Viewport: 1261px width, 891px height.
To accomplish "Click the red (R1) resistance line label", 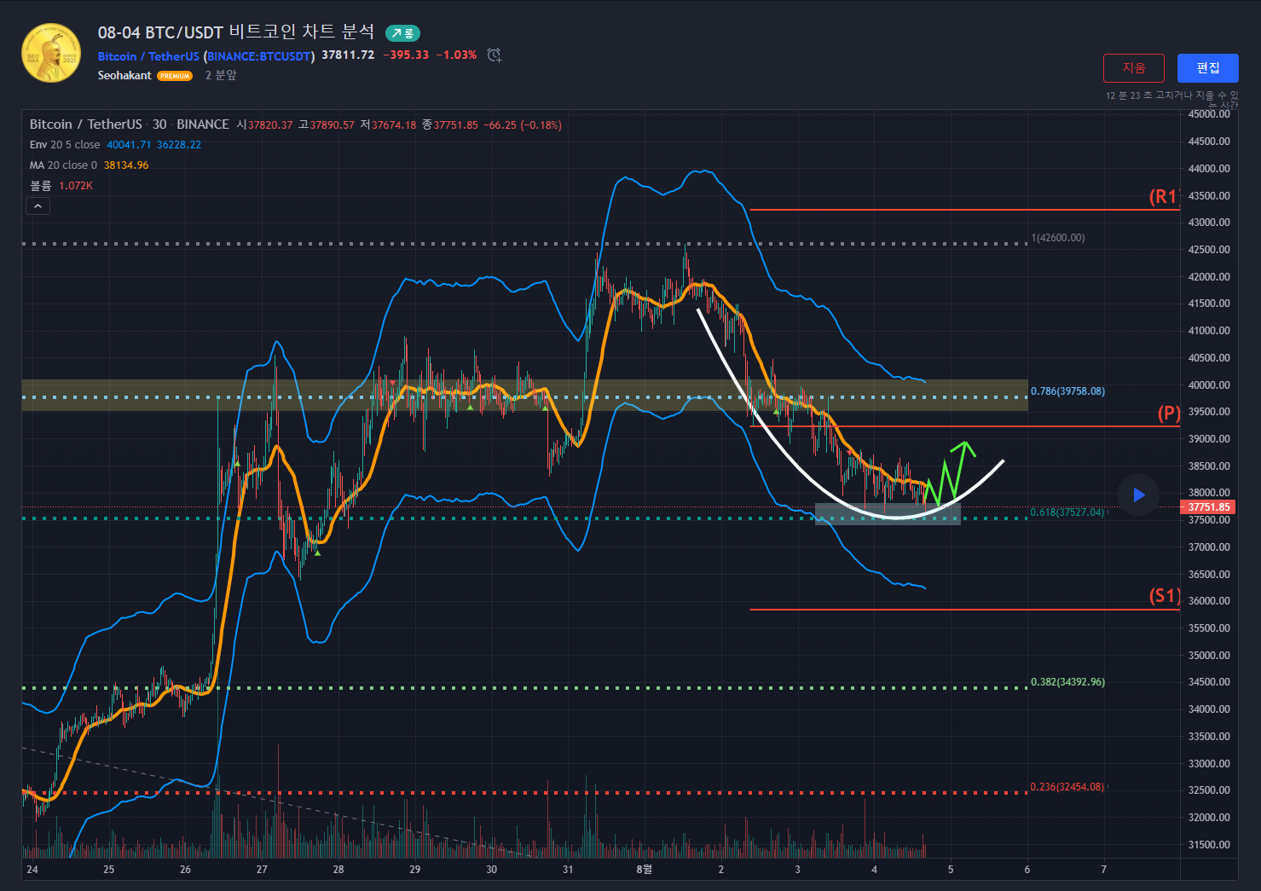I will coord(1163,197).
